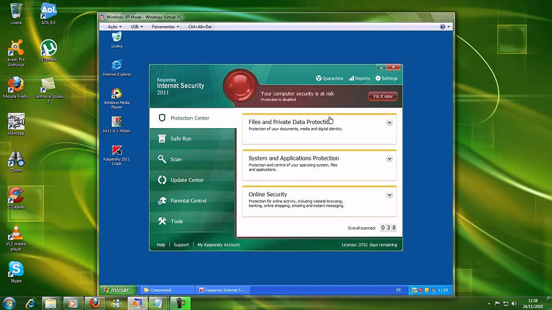Click the Fix it now button

(x=382, y=96)
